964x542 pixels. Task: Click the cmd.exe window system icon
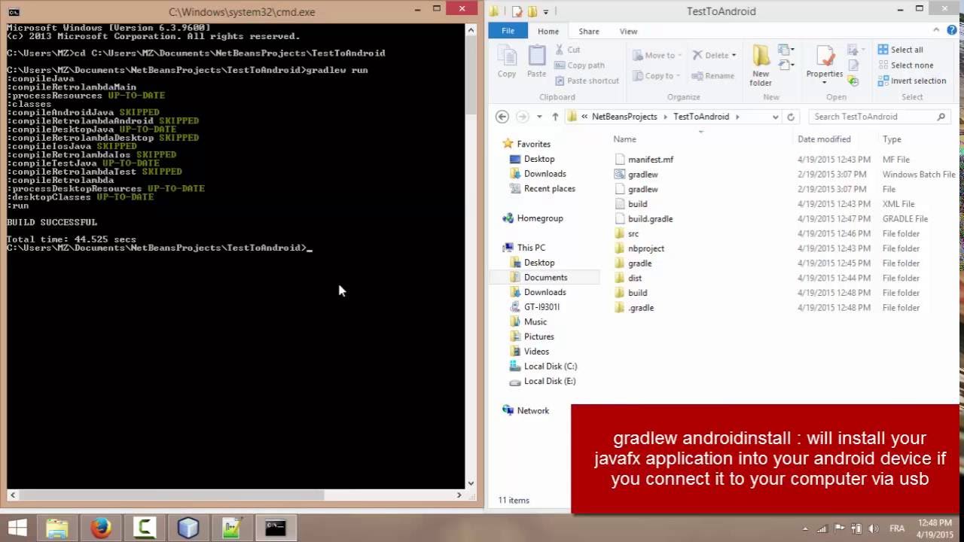point(14,12)
